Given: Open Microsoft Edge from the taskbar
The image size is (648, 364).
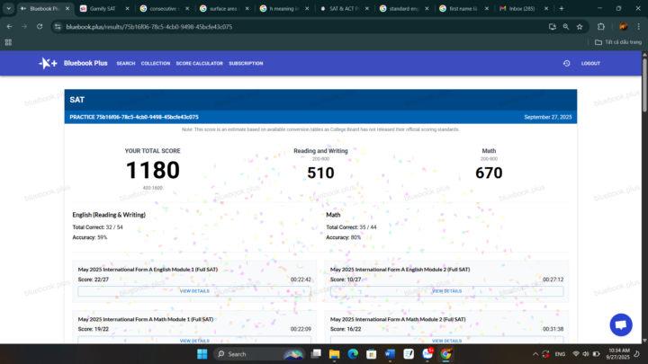Looking at the screenshot, I should click(x=353, y=354).
